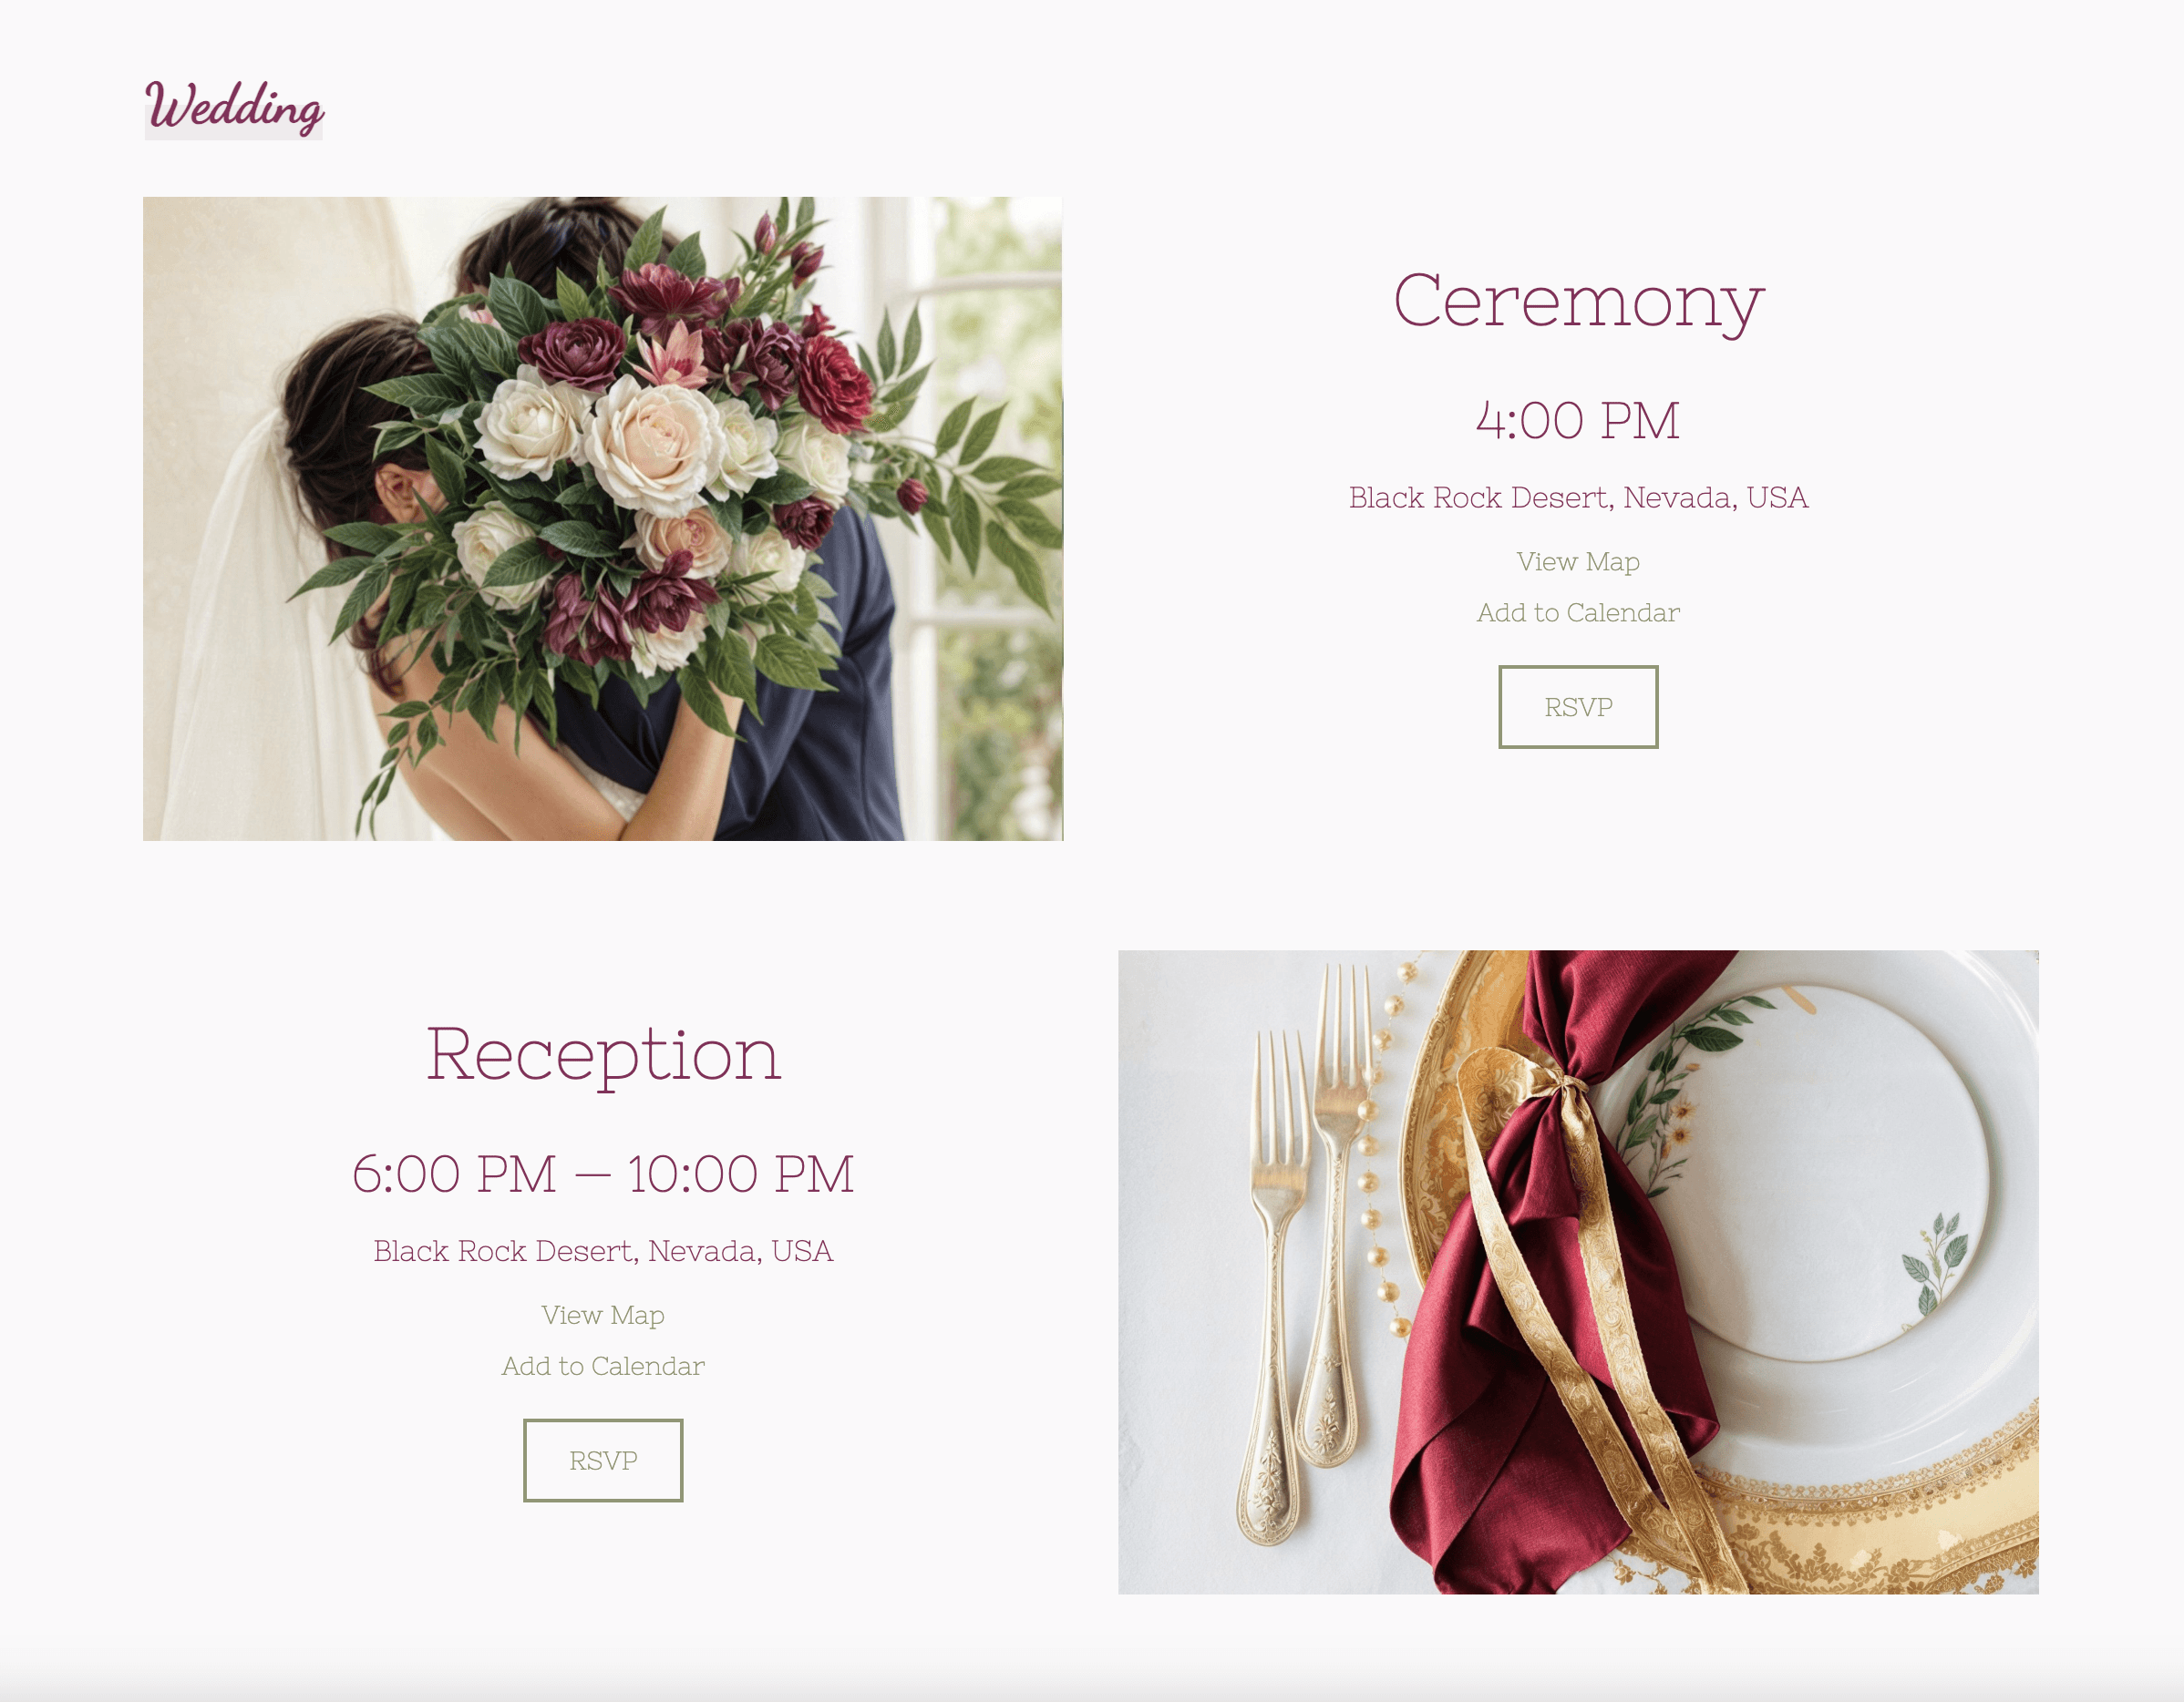Select the Reception heading
Viewport: 2184px width, 1702px height.
click(x=603, y=1055)
